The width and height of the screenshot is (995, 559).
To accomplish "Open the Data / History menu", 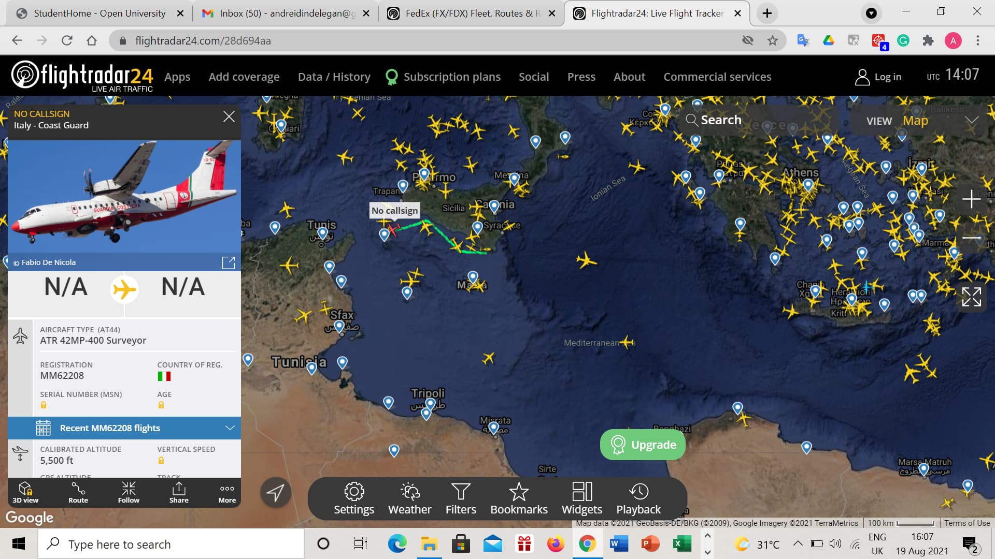I will coord(334,77).
